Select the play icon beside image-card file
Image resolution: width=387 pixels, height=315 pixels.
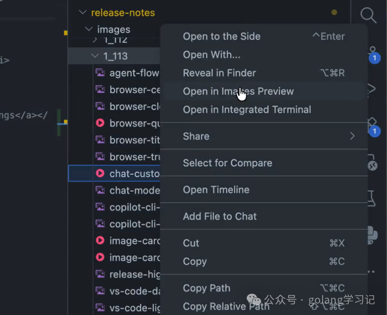click(100, 241)
